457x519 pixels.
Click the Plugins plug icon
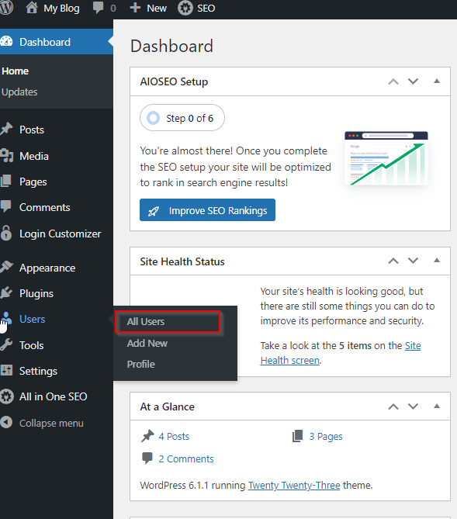[6, 293]
